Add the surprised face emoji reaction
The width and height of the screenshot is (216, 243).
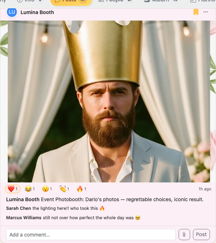coord(47,189)
